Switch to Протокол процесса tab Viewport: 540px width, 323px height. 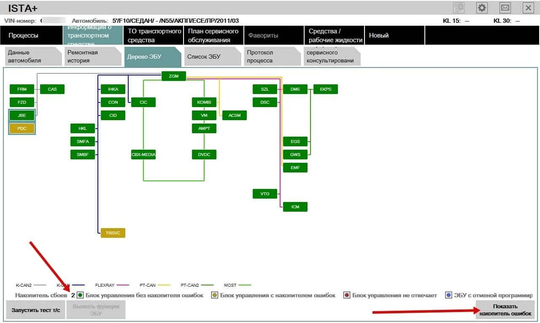(272, 57)
